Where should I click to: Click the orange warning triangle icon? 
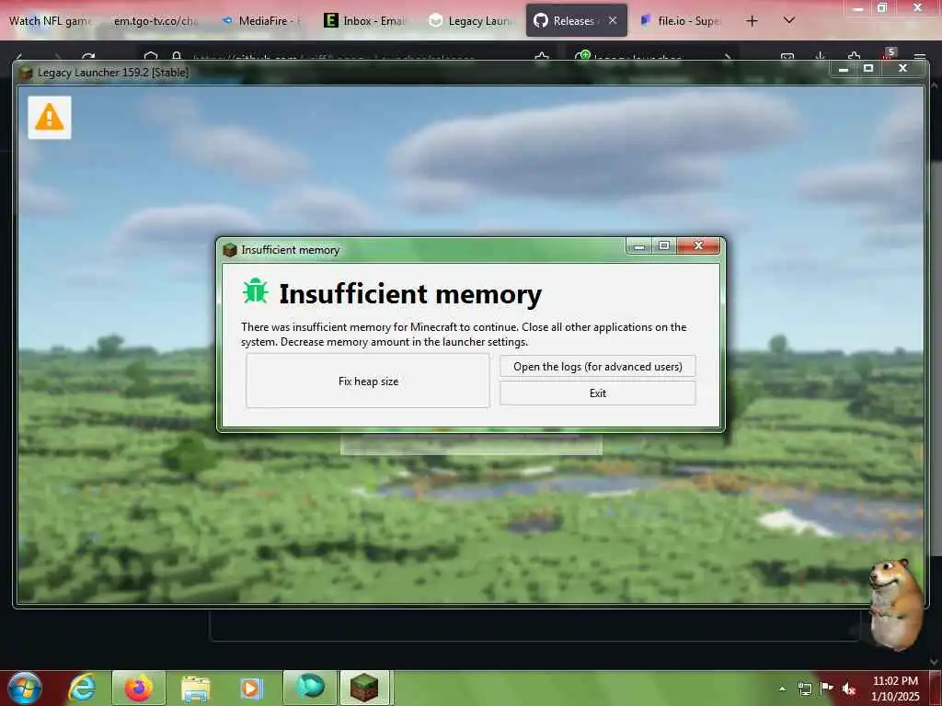pyautogui.click(x=50, y=118)
